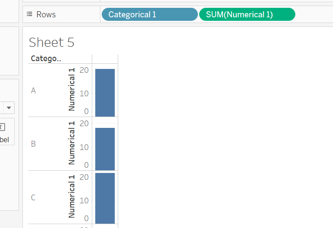Screen dimensions: 333x228
Task: Select the Categorical 1 pill on Rows
Action: 149,14
